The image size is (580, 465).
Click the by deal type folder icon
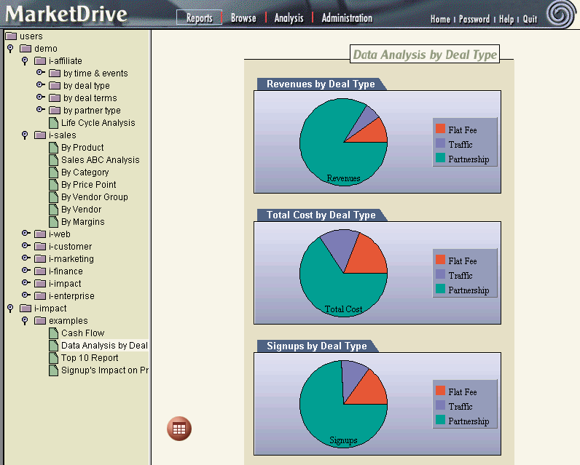tap(55, 86)
